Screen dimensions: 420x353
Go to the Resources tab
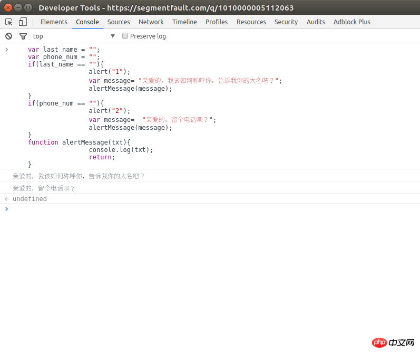251,22
